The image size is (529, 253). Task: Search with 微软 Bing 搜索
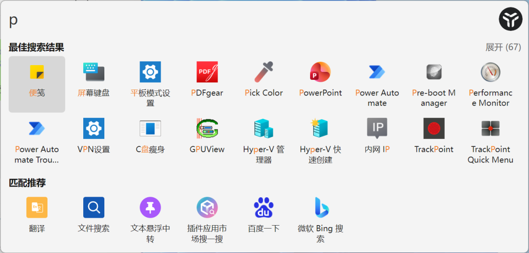[320, 220]
